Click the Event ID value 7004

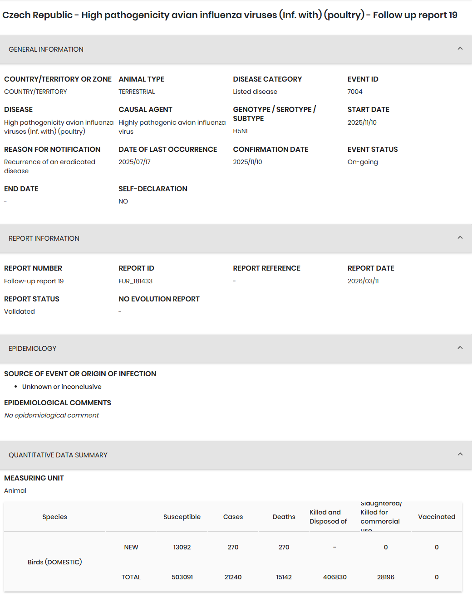tap(355, 92)
